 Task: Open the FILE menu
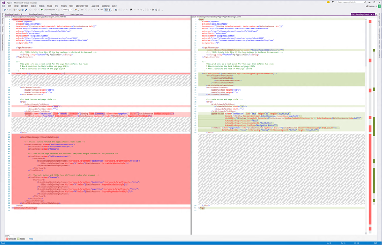pos(3,6)
